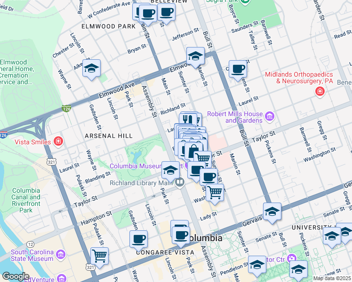Click the Saunders St road label
This screenshot has height=282, width=352.
click(x=245, y=27)
